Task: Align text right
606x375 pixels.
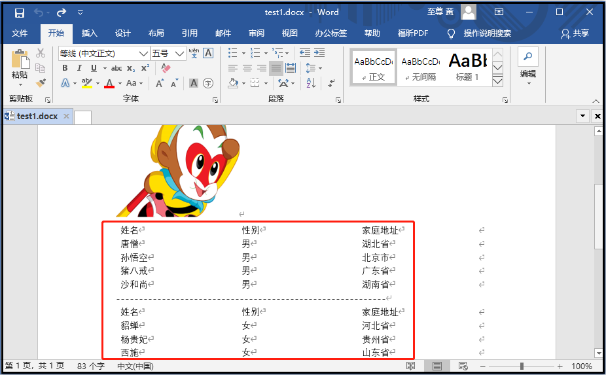Action: (262, 69)
